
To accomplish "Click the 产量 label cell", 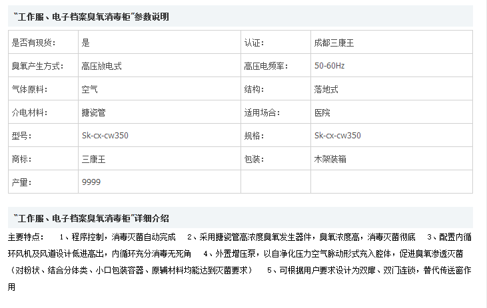I will (x=22, y=182).
